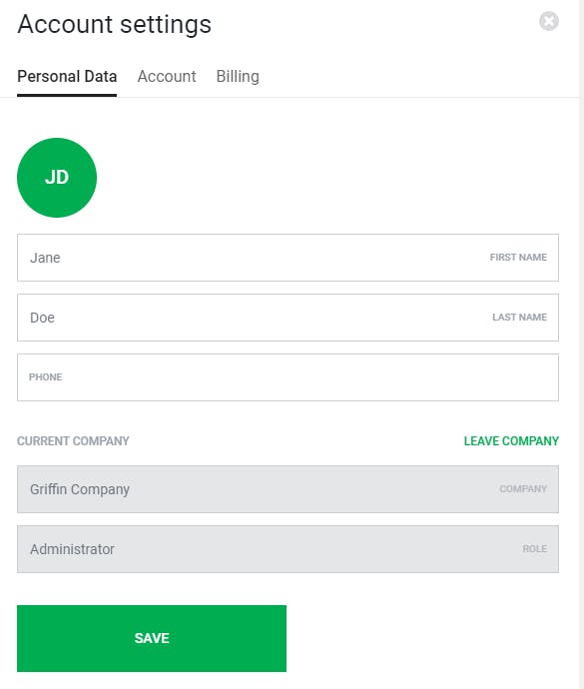Click the LAST NAME label inside the field
Image resolution: width=584 pixels, height=689 pixels.
519,318
